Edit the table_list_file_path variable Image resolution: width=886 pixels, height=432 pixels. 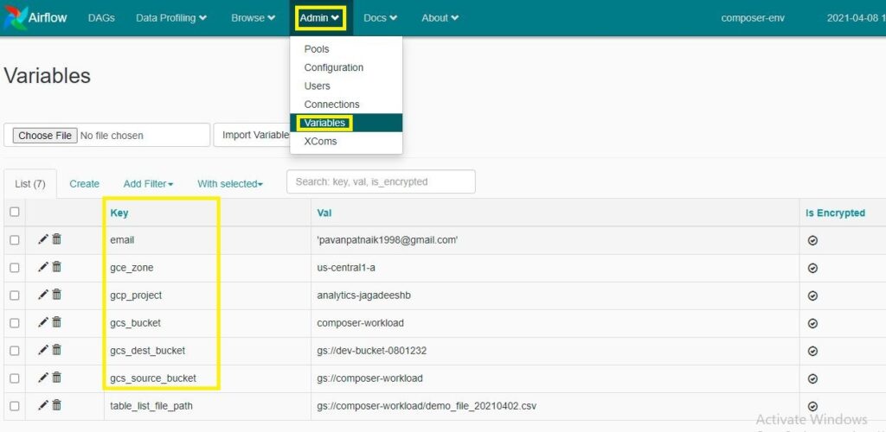tap(43, 405)
